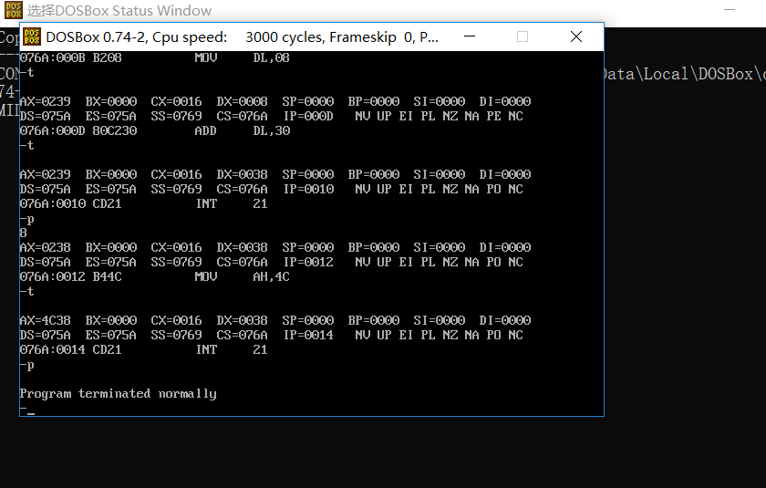This screenshot has width=766, height=488.
Task: Click the 'MOV AH,4C' instruction line
Action: point(154,276)
